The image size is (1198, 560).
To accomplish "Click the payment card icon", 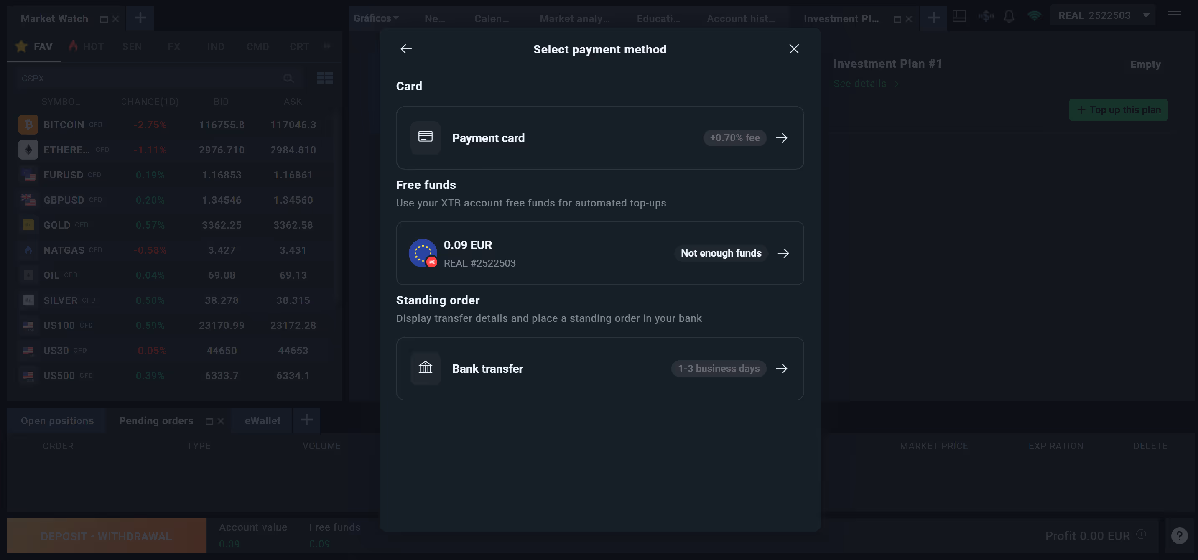I will (425, 137).
